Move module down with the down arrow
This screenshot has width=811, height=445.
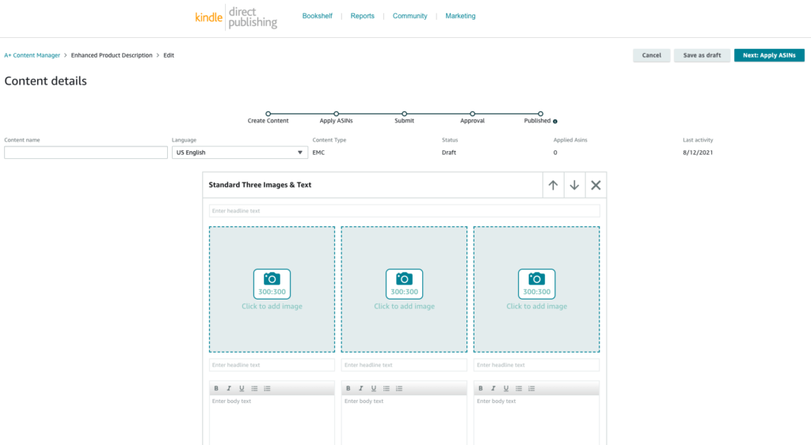click(574, 185)
